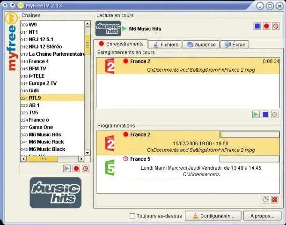Select channel M6 Music Black
286x225 pixels.
[52, 149]
